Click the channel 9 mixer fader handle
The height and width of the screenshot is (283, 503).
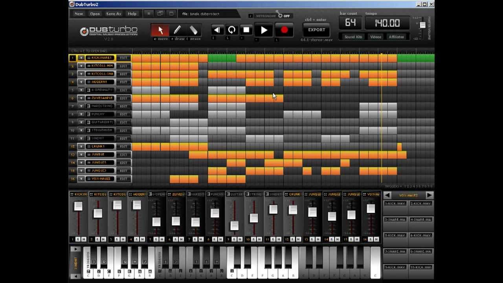tap(234, 225)
